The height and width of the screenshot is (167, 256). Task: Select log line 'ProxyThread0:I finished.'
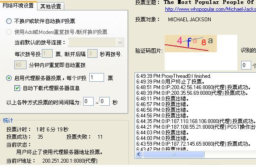174,76
